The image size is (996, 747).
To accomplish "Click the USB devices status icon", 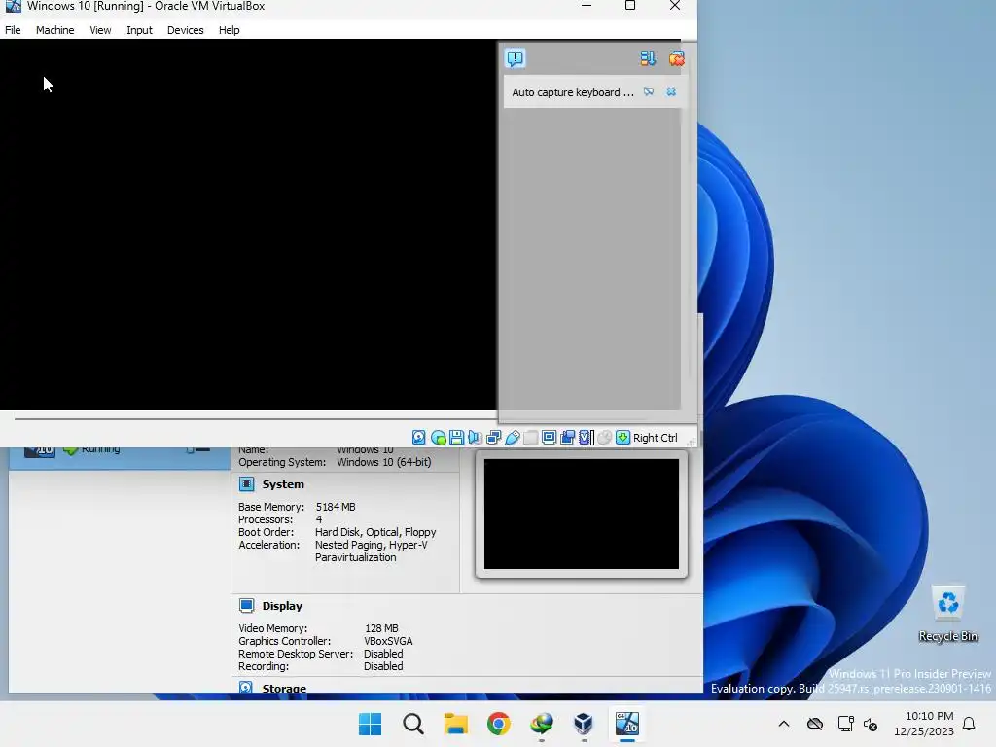I will (512, 437).
